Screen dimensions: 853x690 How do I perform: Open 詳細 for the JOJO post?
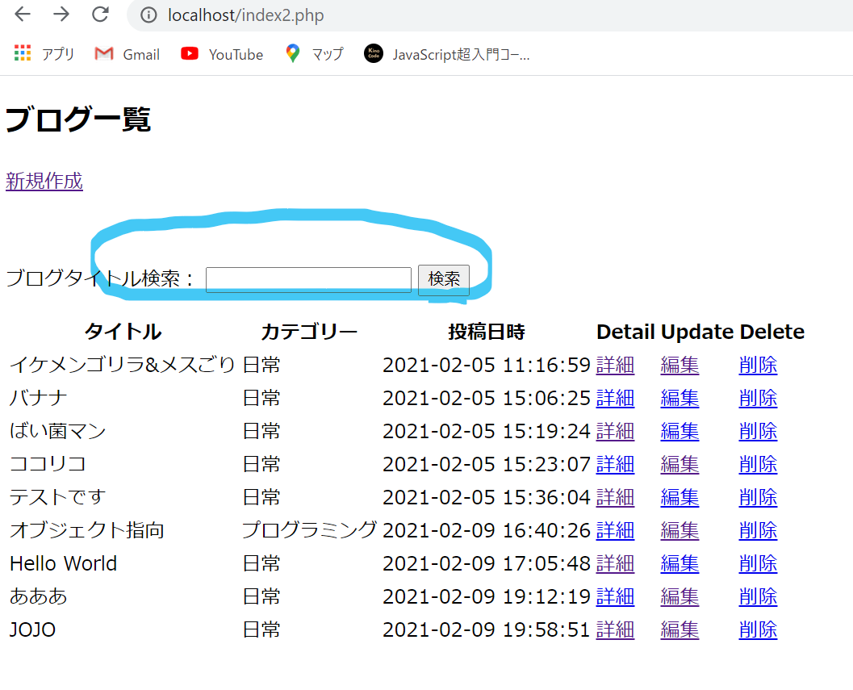[615, 630]
